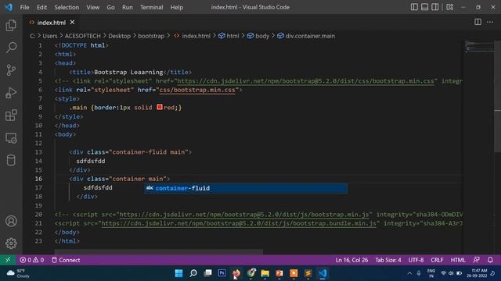Viewport: 501px width, 281px height.
Task: Click the feedback icon in status bar
Action: coord(477,260)
